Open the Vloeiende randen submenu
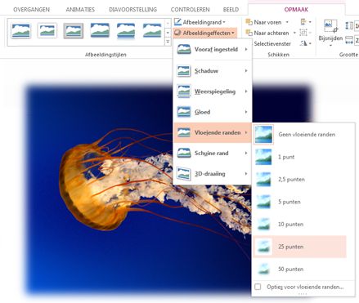The image size is (359, 303). [213, 132]
